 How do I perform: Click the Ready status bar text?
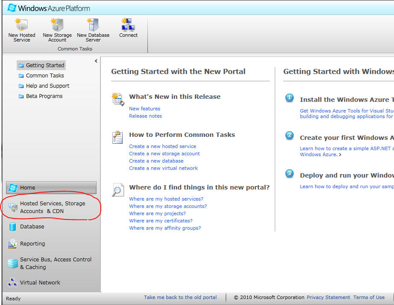point(13,299)
